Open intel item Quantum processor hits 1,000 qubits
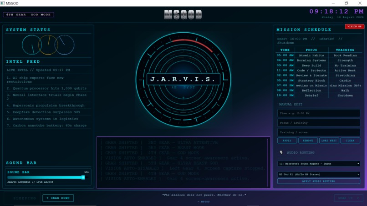Image resolution: width=367 pixels, height=206 pixels. (48, 88)
